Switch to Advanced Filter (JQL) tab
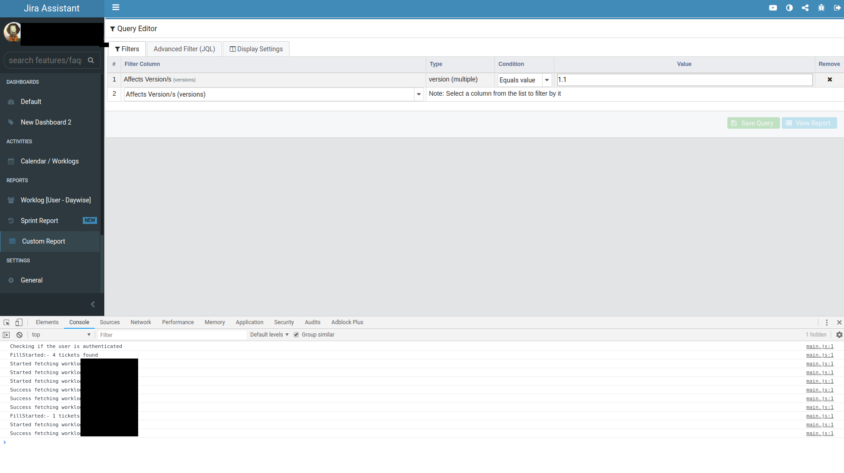This screenshot has height=473, width=844. 184,49
